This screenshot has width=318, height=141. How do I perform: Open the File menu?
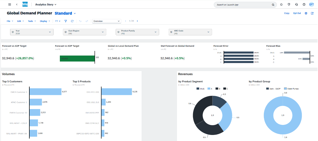click(x=9, y=21)
